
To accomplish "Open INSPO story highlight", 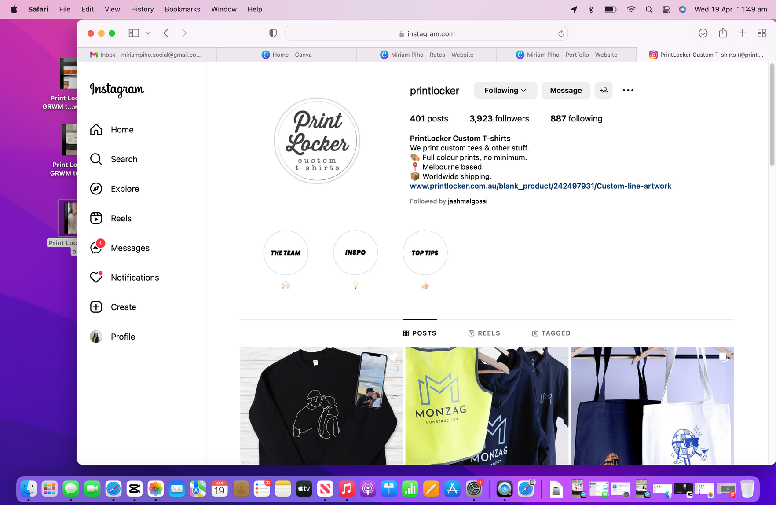I will [x=355, y=253].
